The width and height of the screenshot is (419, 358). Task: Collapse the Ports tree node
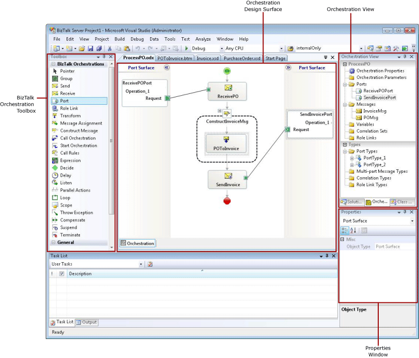(x=345, y=84)
